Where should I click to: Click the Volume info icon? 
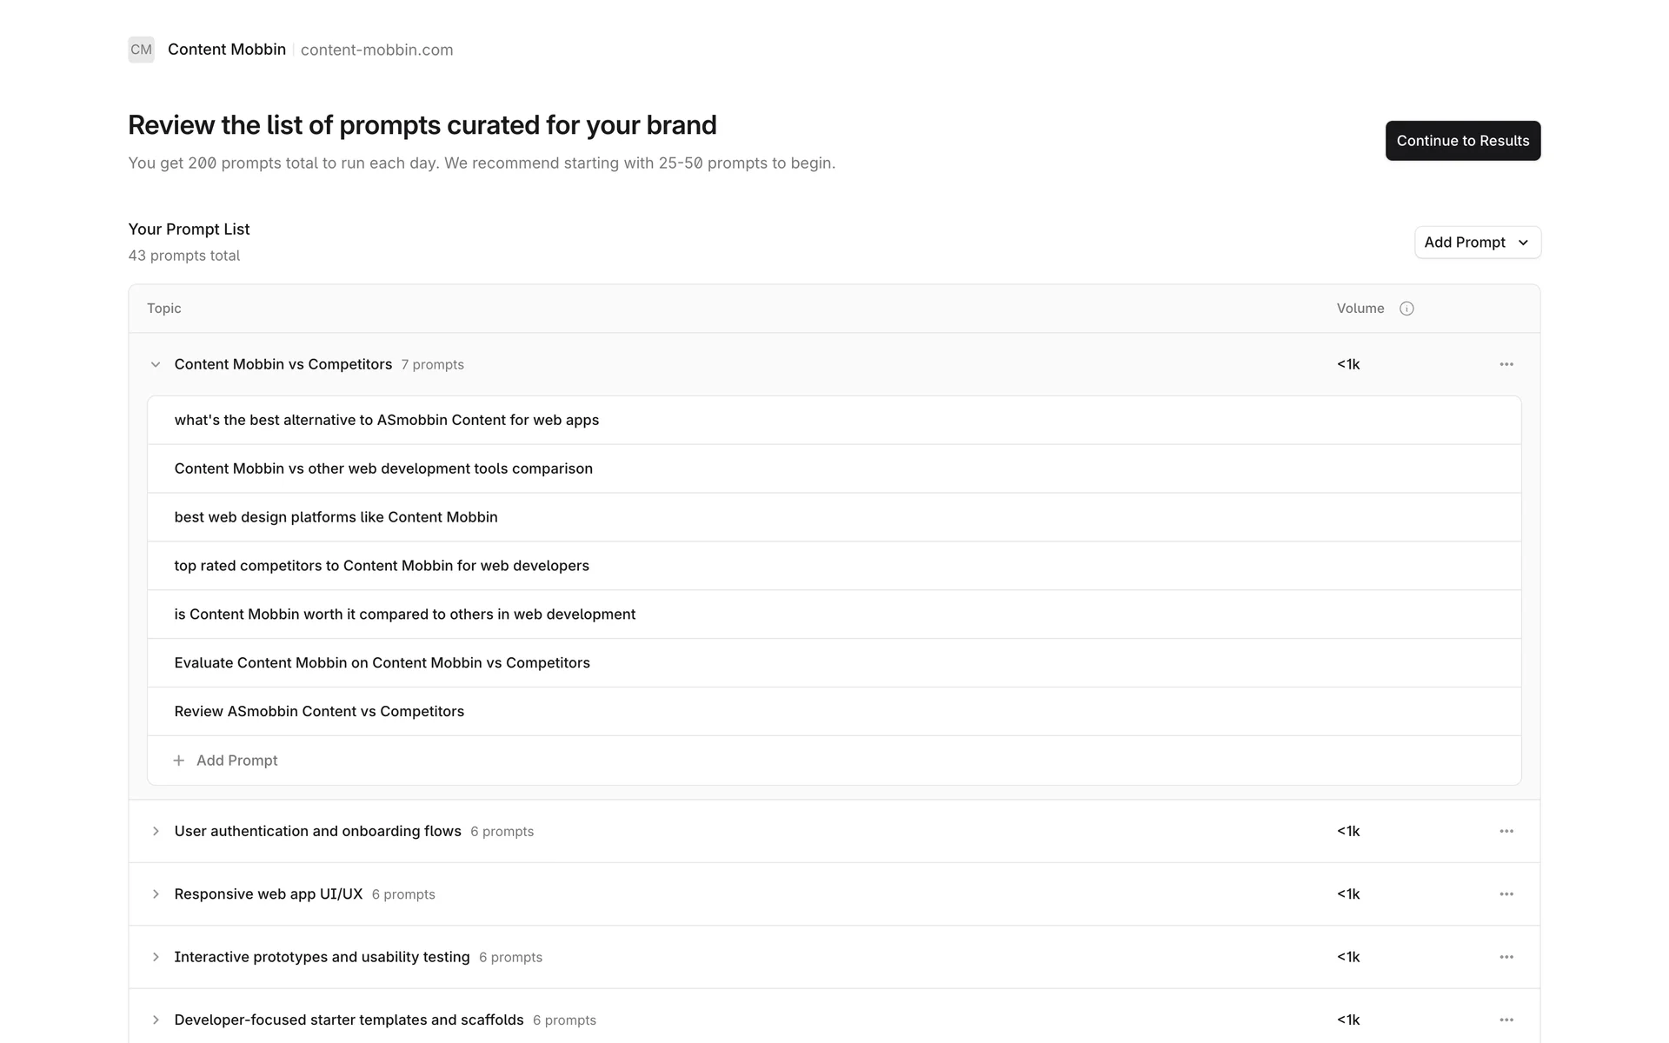(x=1406, y=309)
